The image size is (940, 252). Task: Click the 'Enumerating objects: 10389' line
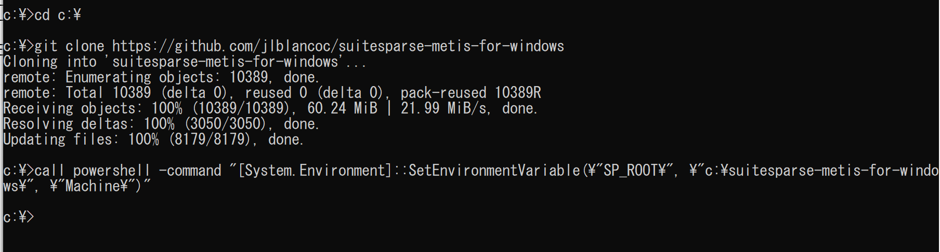point(161,77)
